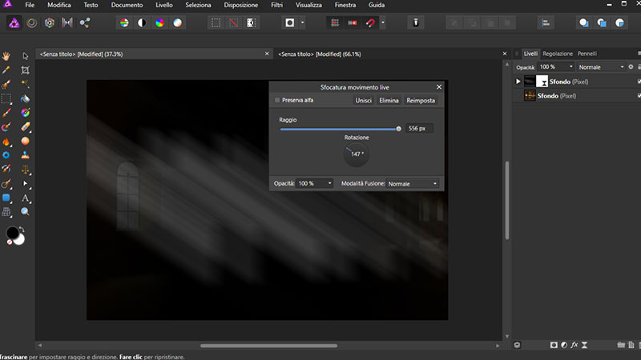Switch to the Develop Persona icon
The height and width of the screenshot is (360, 641).
click(50, 23)
